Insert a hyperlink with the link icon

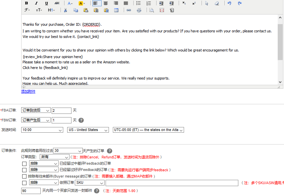(129, 10)
